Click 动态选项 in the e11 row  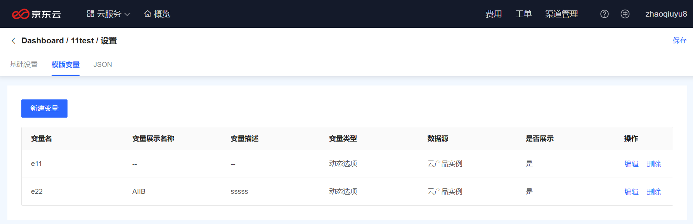point(343,164)
